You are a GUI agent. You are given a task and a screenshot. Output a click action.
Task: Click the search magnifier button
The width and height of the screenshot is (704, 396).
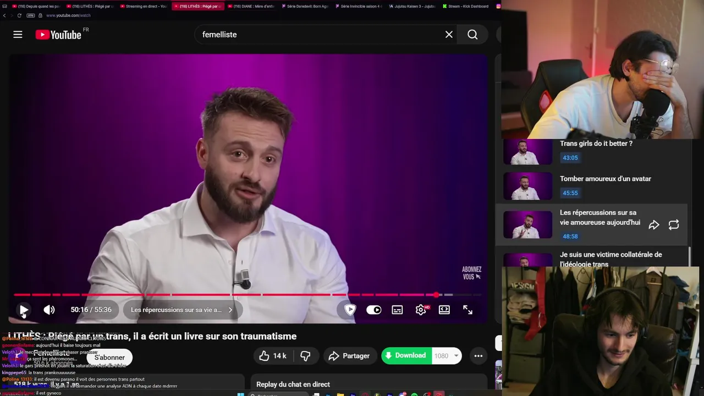(472, 35)
